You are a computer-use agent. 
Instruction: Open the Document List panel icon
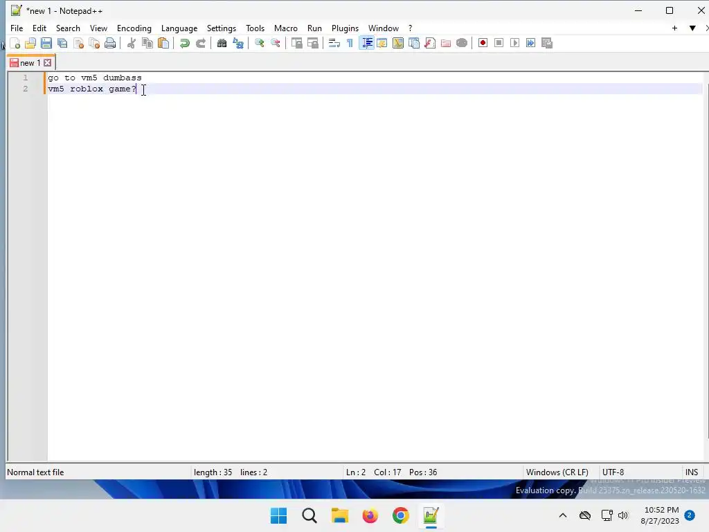point(414,43)
